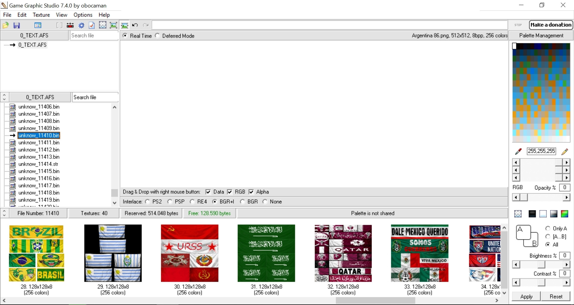The height and width of the screenshot is (305, 574).
Task: Click the pencil icon next to RGB value
Action: point(565,152)
